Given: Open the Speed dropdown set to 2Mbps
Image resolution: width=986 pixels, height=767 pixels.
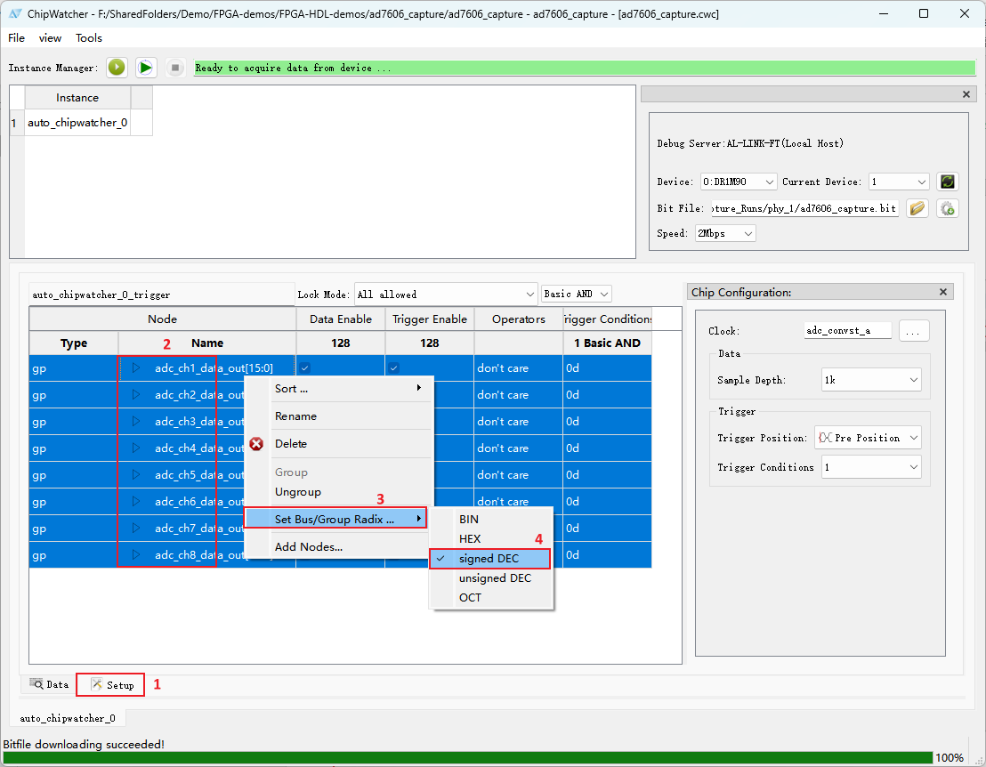Looking at the screenshot, I should pos(725,233).
